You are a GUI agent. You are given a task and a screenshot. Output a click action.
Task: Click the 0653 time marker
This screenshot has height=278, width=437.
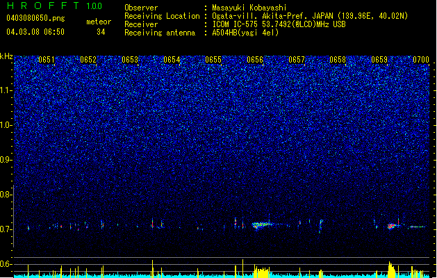[130, 60]
